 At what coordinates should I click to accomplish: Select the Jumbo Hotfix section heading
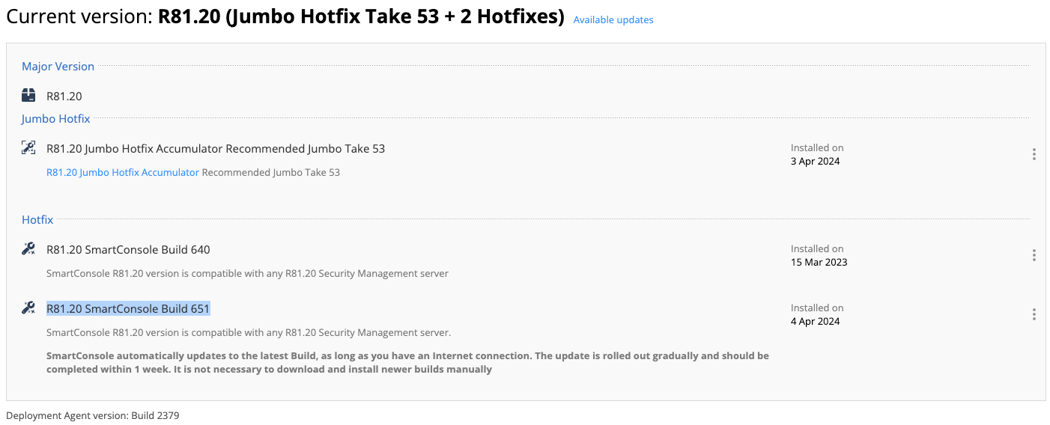pyautogui.click(x=55, y=119)
